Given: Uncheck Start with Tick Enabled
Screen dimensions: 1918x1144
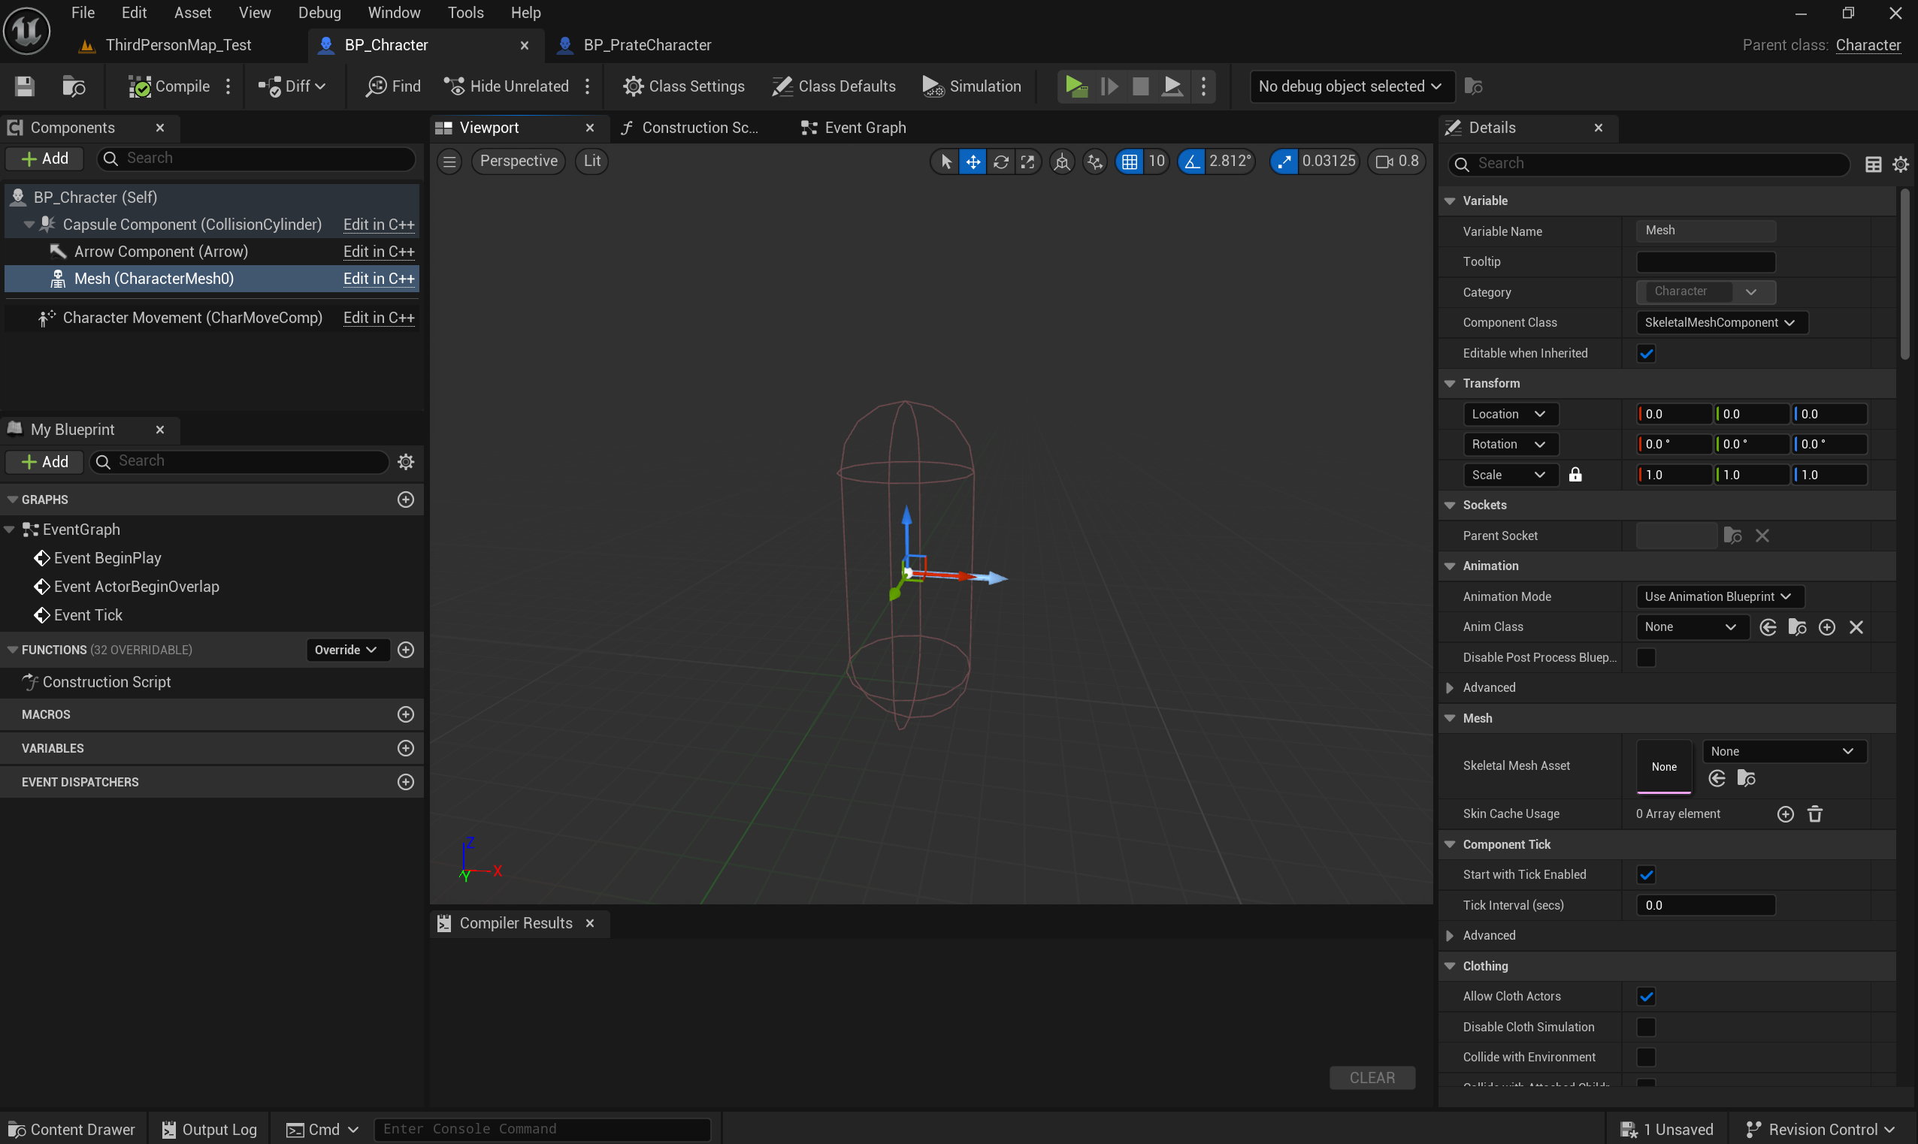Looking at the screenshot, I should [1646, 874].
